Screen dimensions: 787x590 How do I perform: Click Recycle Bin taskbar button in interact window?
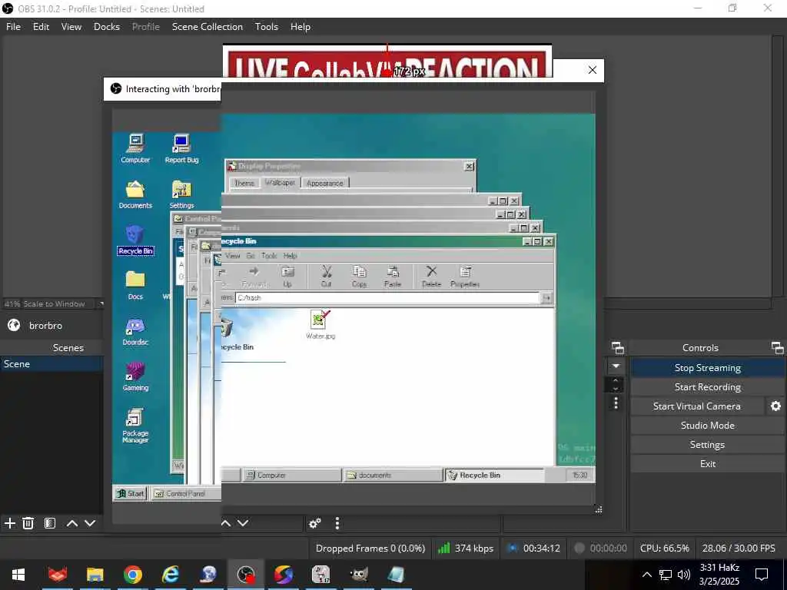tap(494, 475)
